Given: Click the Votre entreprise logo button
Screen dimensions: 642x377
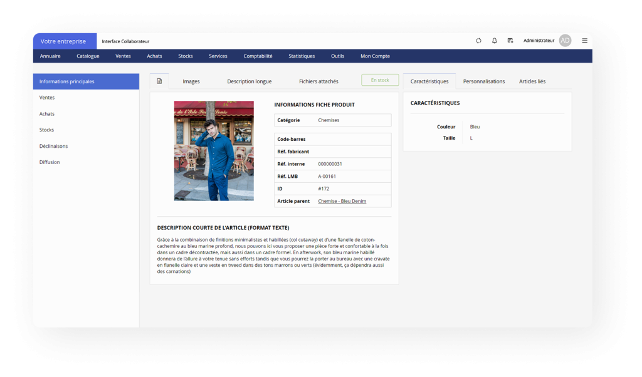Looking at the screenshot, I should pos(64,41).
